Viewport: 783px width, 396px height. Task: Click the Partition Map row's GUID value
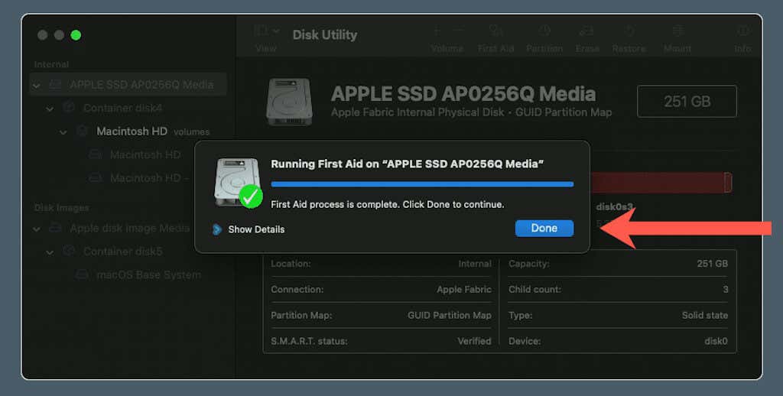pos(450,316)
